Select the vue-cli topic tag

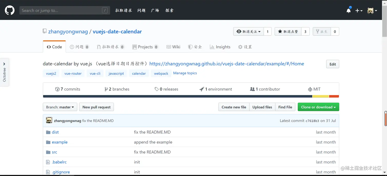click(x=95, y=73)
